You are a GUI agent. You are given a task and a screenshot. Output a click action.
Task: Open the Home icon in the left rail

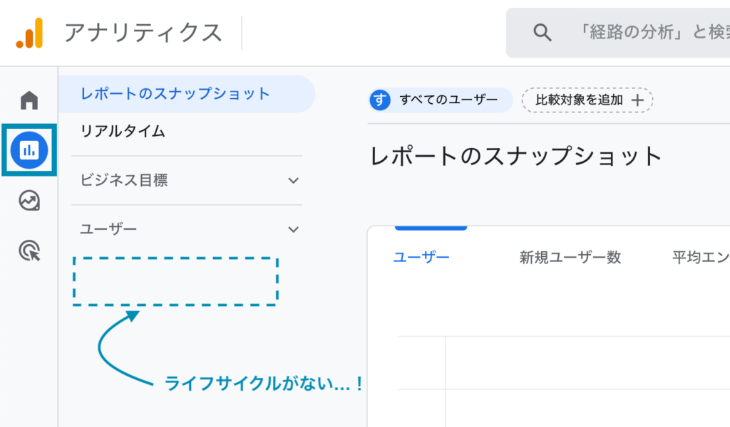pos(29,100)
